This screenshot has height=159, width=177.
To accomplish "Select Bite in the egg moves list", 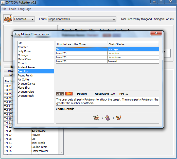I will click(36, 43).
